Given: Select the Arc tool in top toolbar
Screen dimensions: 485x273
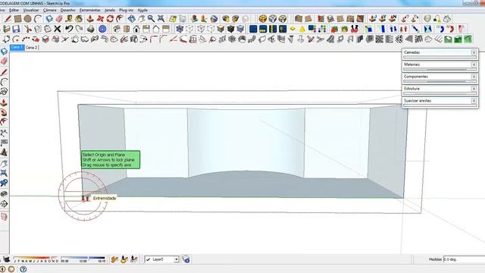Looking at the screenshot, I should [x=38, y=19].
